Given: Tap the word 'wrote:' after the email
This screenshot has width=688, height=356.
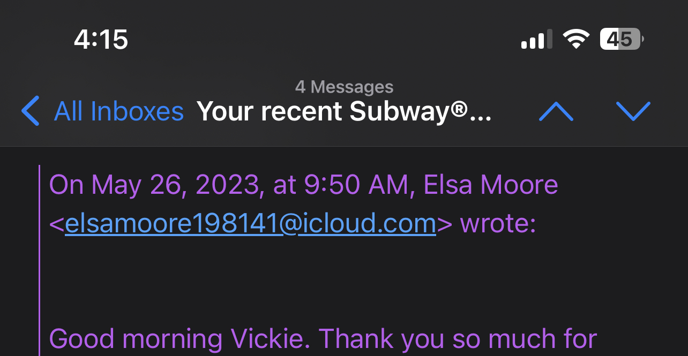Looking at the screenshot, I should [498, 224].
